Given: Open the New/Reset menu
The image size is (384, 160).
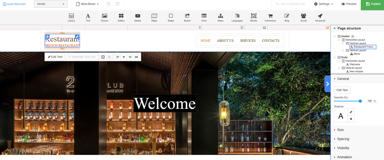Looking at the screenshot, I should coord(87,4).
